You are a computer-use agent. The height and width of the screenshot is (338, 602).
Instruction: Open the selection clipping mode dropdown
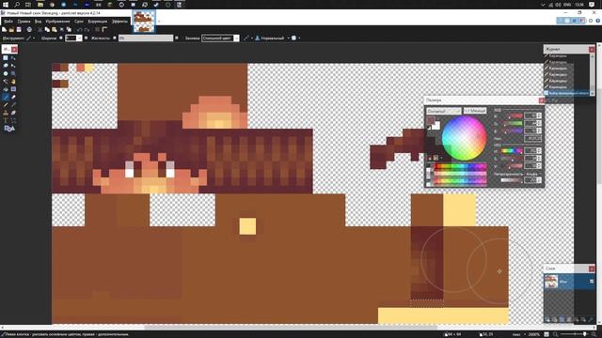click(x=295, y=38)
